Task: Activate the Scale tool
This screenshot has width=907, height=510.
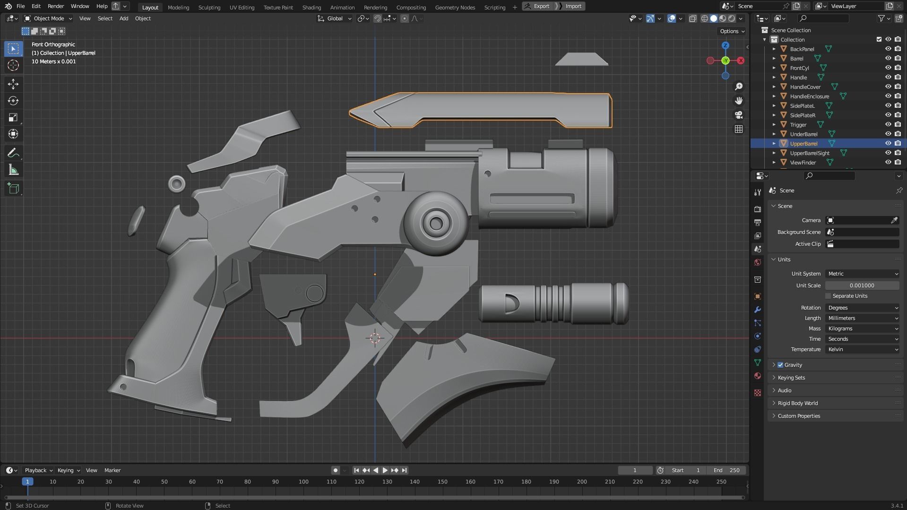Action: point(13,117)
